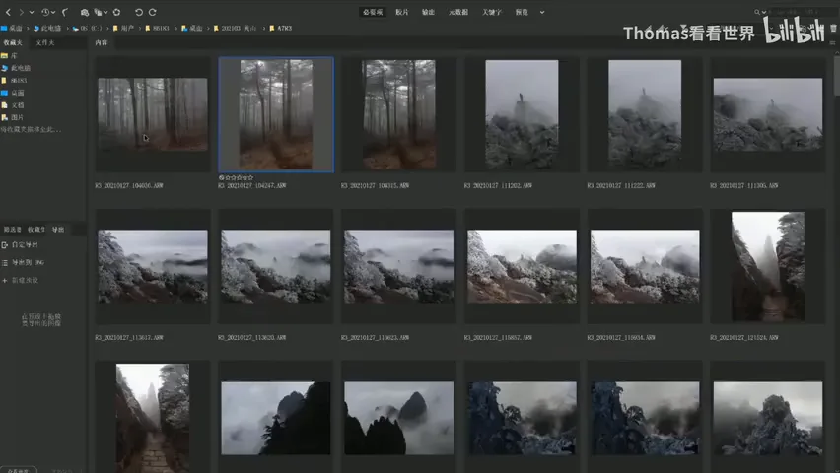Click the aperture Open in Camera Raw icon
Viewport: 840px width, 473px height.
click(x=116, y=12)
